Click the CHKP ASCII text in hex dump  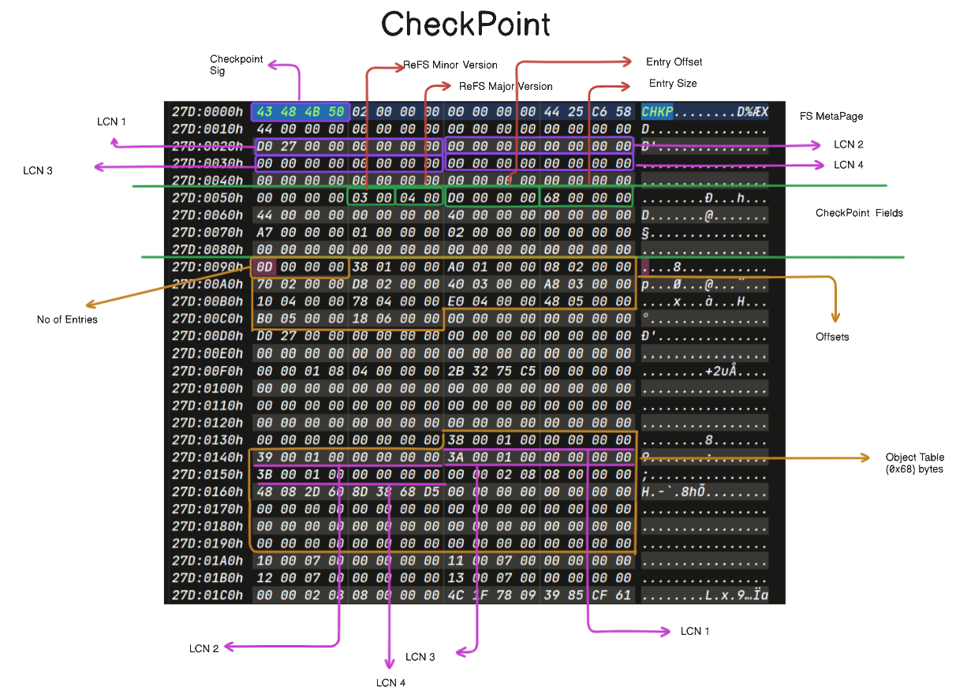coord(657,111)
